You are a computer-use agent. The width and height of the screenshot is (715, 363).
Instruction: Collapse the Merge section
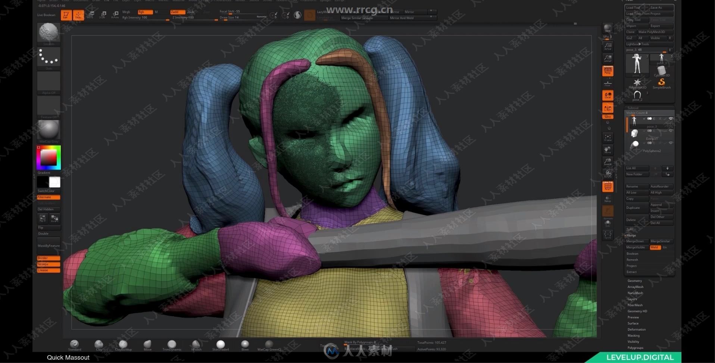tap(631, 235)
